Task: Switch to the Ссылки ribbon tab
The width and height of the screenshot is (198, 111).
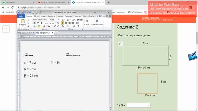Action: pos(60,16)
